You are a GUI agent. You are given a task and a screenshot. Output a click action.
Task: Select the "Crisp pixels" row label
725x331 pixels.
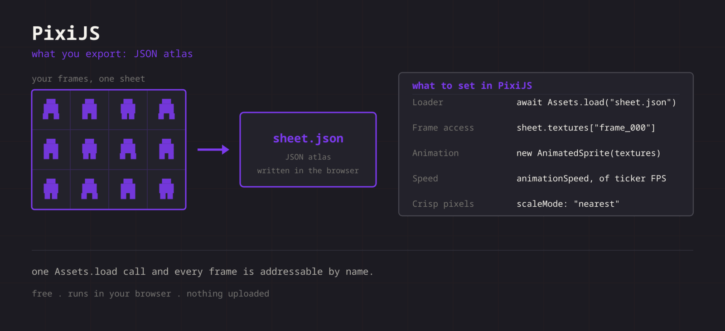pos(443,204)
